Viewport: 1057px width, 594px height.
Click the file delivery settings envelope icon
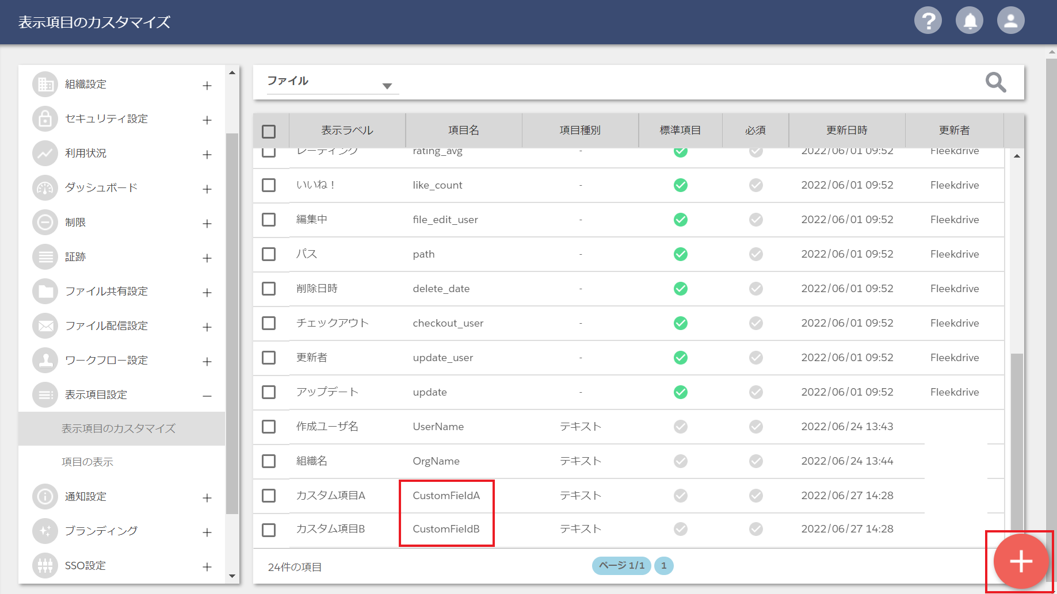pos(45,326)
